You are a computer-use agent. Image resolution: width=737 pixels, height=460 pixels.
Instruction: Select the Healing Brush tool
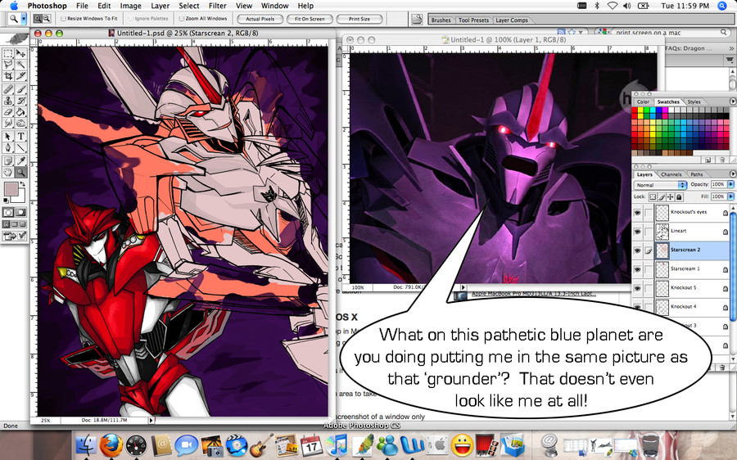(8, 89)
